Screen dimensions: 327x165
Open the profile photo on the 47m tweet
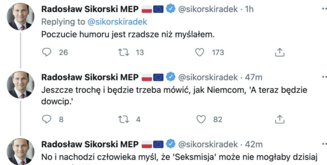[21, 85]
